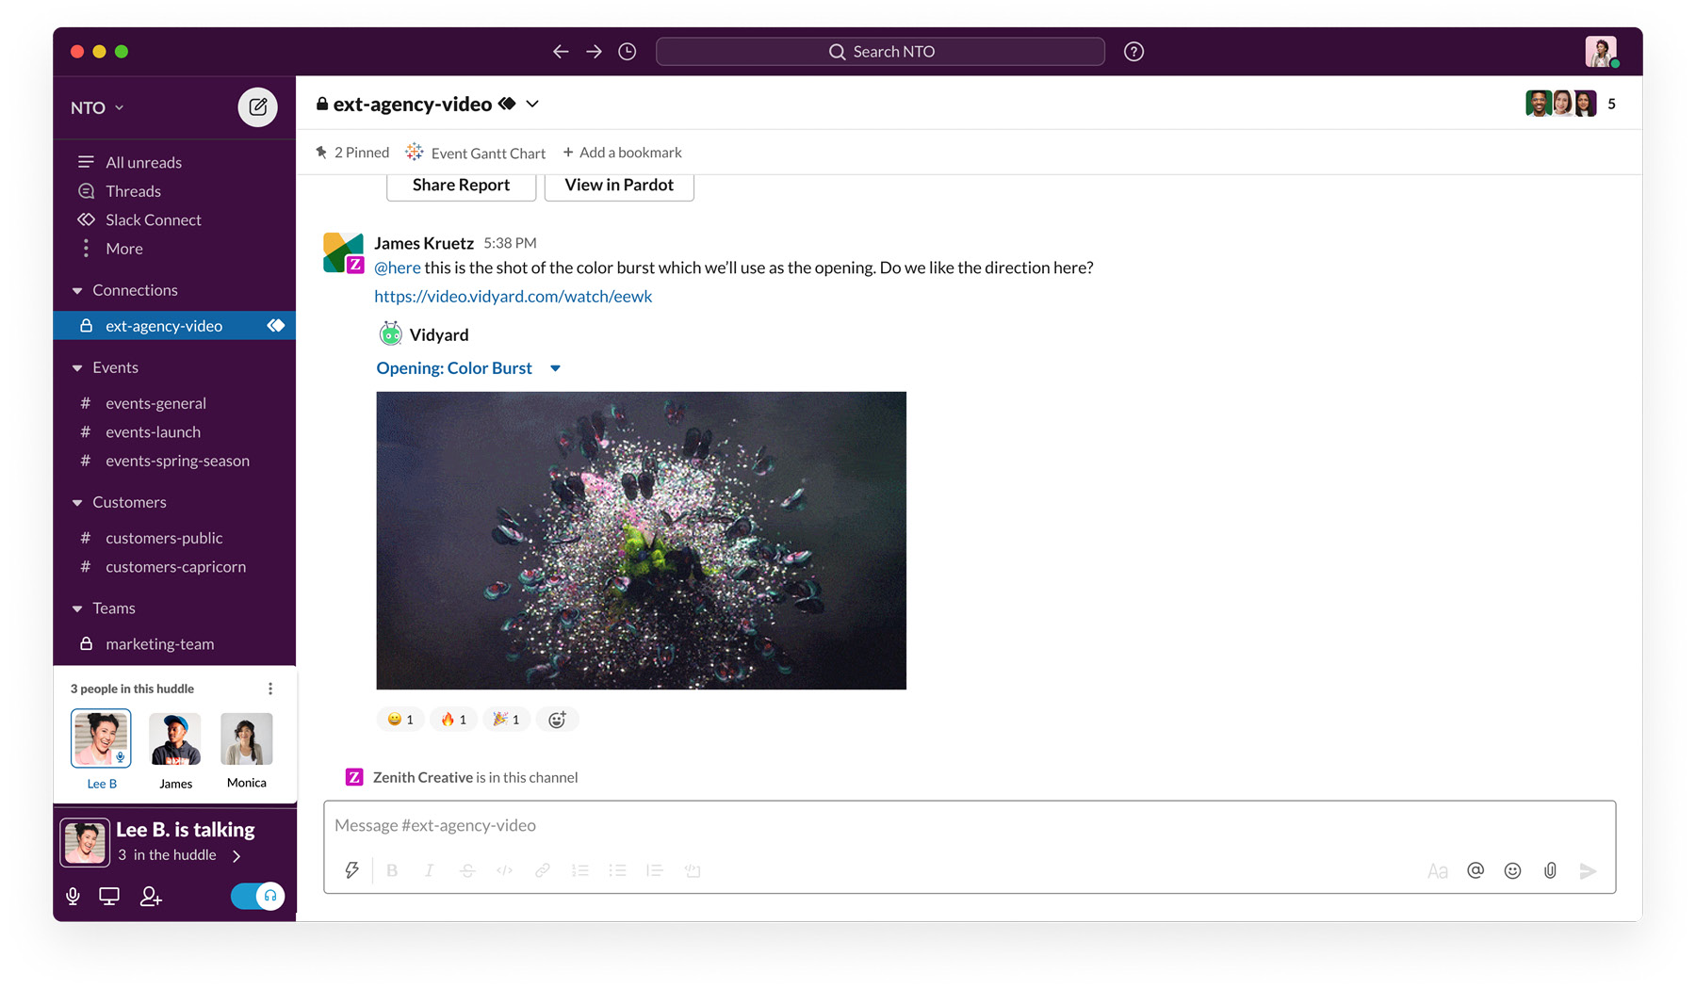Select customers-public channel
1696x989 pixels.
[x=174, y=538]
